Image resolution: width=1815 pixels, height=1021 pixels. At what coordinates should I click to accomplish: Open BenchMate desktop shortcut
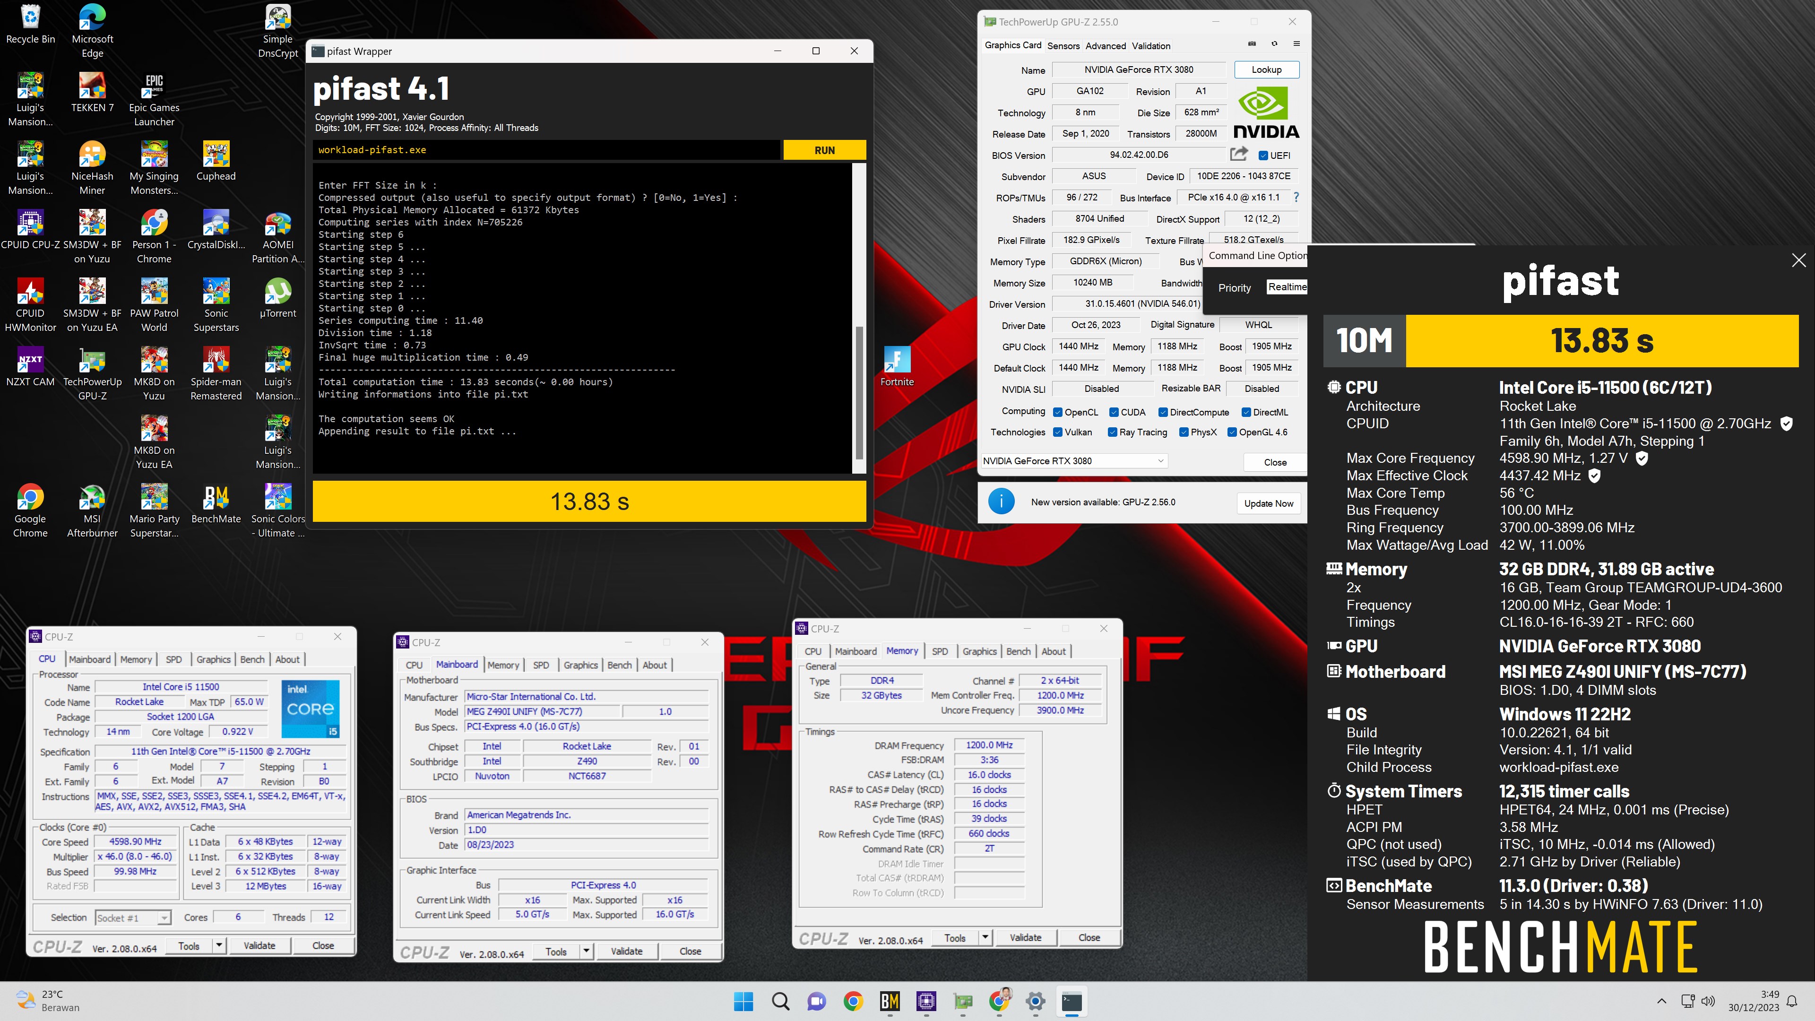click(216, 504)
